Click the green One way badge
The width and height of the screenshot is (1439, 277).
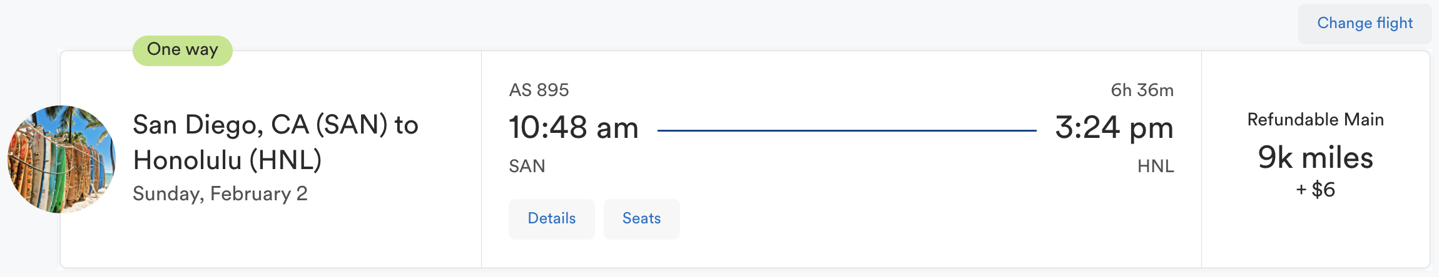point(182,50)
